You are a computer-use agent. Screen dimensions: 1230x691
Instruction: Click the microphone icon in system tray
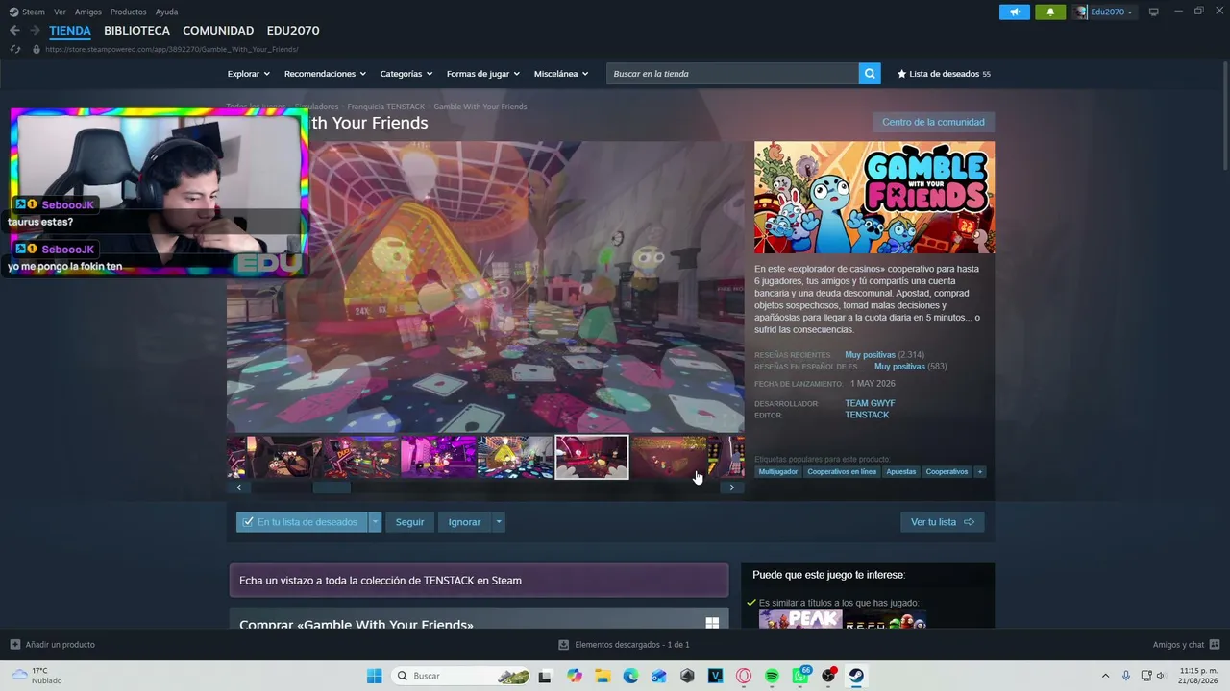1126,676
